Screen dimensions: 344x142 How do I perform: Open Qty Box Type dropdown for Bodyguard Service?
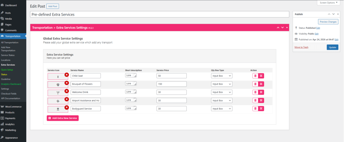(x=222, y=109)
